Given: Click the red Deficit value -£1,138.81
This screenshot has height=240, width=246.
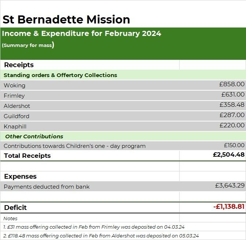Looking at the screenshot, I should (229, 207).
